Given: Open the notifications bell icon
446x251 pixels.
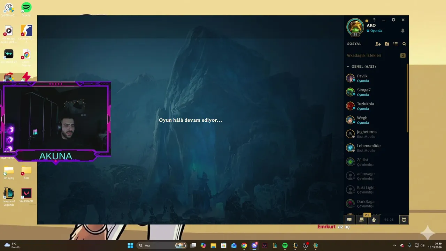Looking at the screenshot, I should 403,31.
